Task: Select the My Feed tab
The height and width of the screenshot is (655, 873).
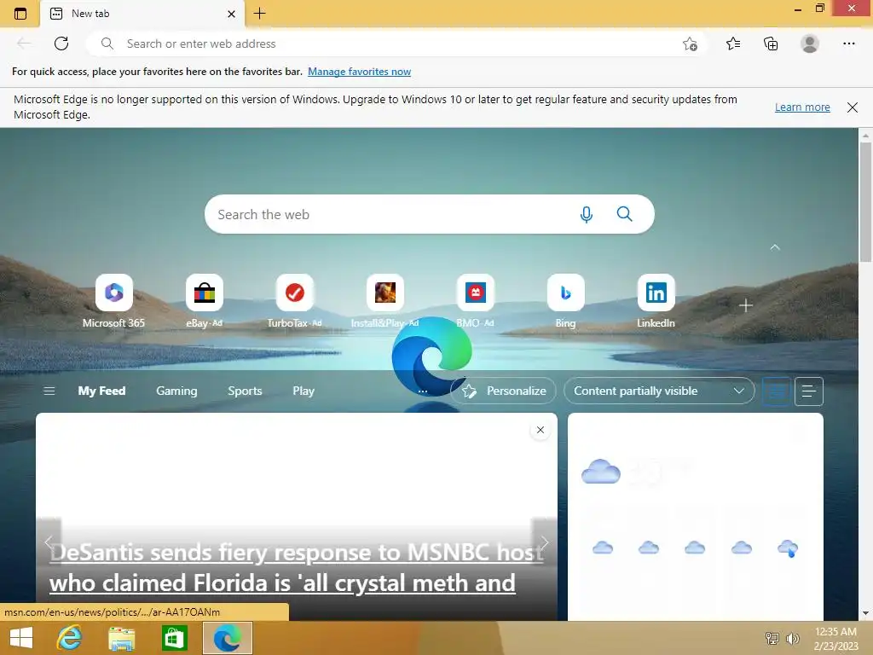Action: pyautogui.click(x=101, y=391)
